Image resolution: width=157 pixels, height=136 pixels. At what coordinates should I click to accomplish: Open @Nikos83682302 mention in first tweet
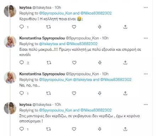coord(96,13)
